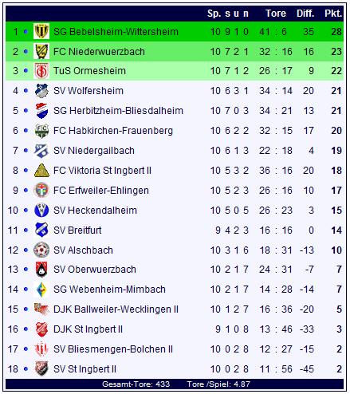Select the SV Bliesmengen-Bolchen II row

pyautogui.click(x=175, y=349)
